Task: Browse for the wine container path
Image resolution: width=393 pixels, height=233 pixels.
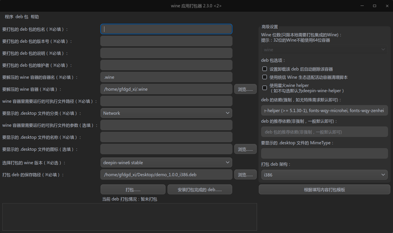Action: [x=245, y=89]
